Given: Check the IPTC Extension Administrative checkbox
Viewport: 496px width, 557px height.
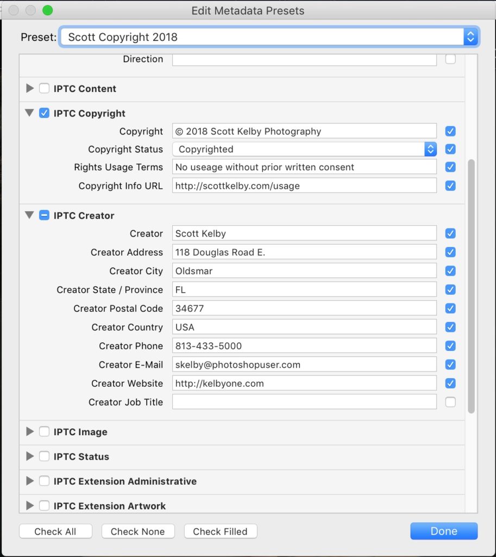Looking at the screenshot, I should [45, 481].
